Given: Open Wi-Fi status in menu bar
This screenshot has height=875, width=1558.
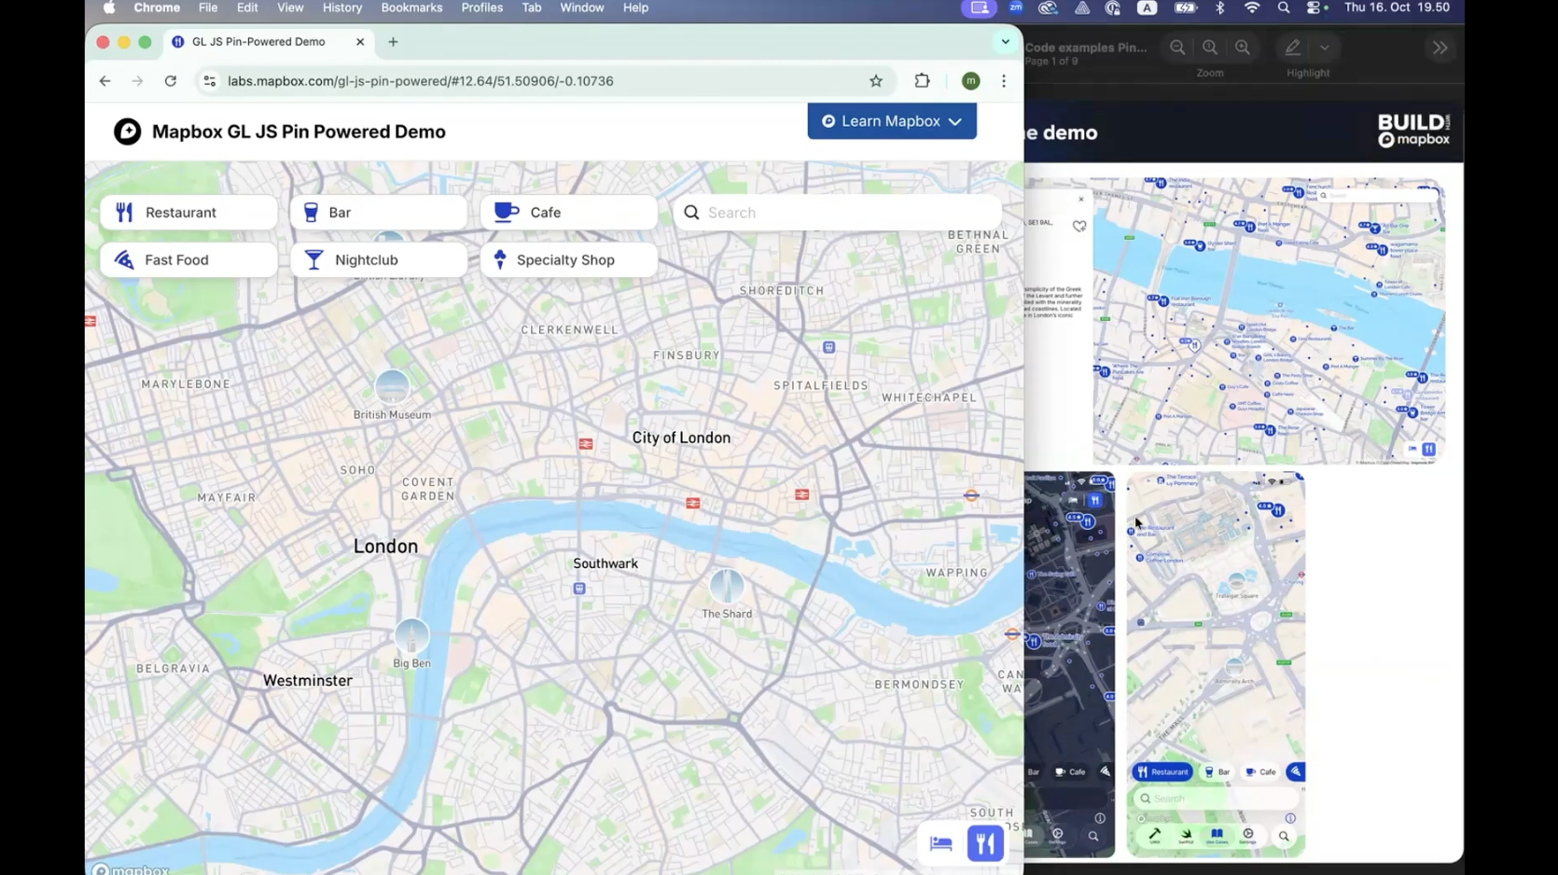Looking at the screenshot, I should pos(1252,7).
